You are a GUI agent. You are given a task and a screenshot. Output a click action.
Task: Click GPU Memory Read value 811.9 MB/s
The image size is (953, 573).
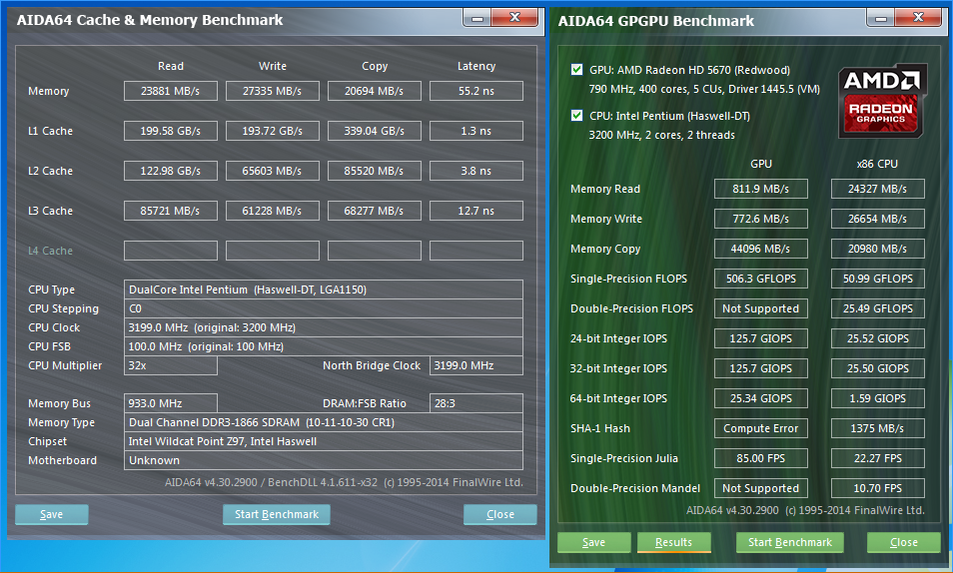point(761,189)
